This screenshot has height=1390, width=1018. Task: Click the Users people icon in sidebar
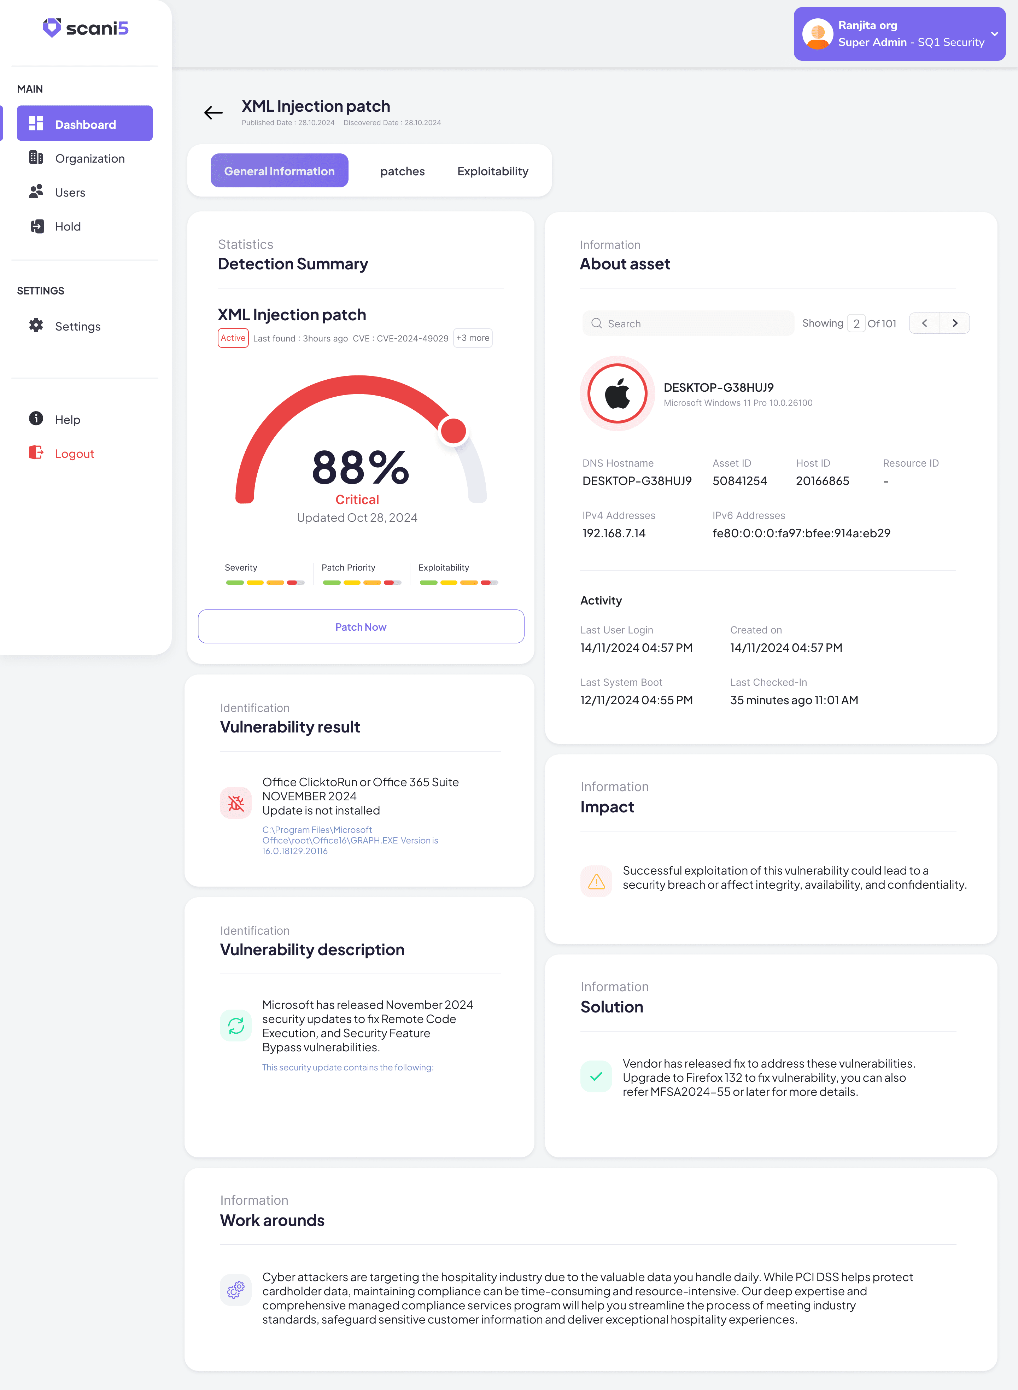pos(36,192)
